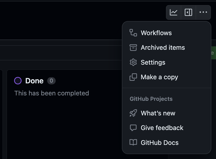Click the Archived items box icon
Viewport: 216px width, 159px height.
pyautogui.click(x=133, y=47)
